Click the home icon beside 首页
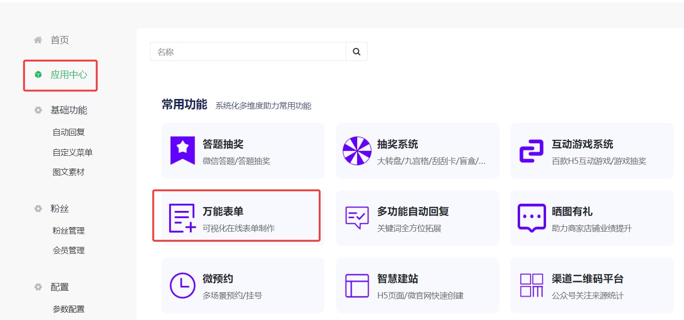Image resolution: width=684 pixels, height=320 pixels. pyautogui.click(x=37, y=40)
